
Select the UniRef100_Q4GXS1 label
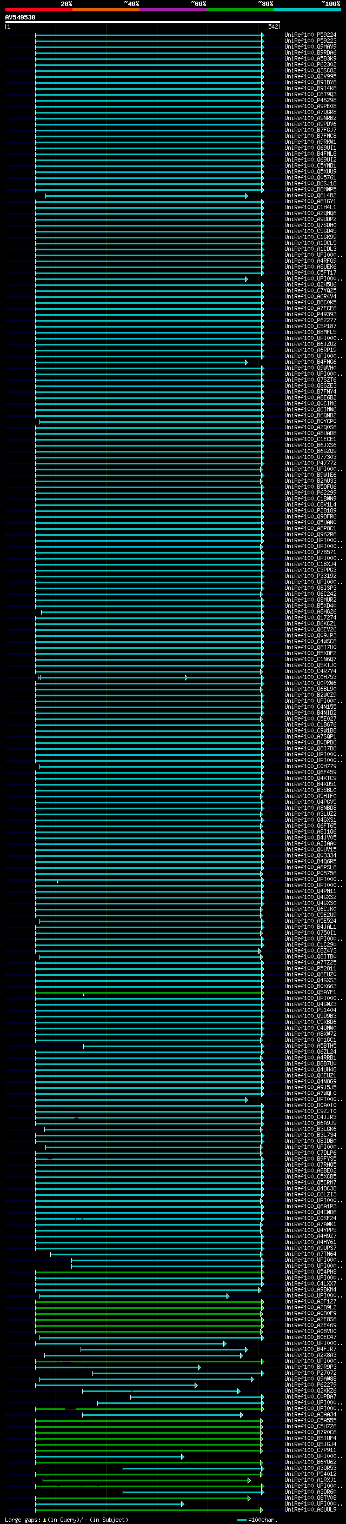[x=310, y=820]
